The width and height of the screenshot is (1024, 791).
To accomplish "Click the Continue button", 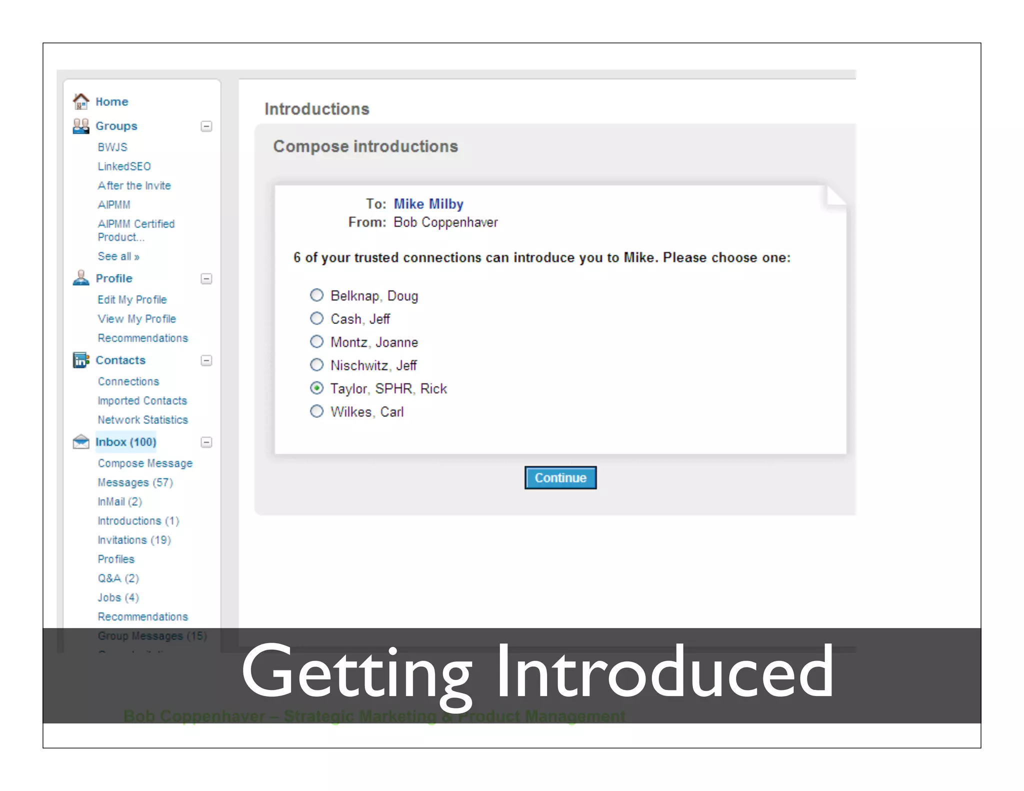I will [x=560, y=478].
